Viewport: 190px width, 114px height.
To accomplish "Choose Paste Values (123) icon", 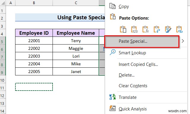I will tap(134, 29).
